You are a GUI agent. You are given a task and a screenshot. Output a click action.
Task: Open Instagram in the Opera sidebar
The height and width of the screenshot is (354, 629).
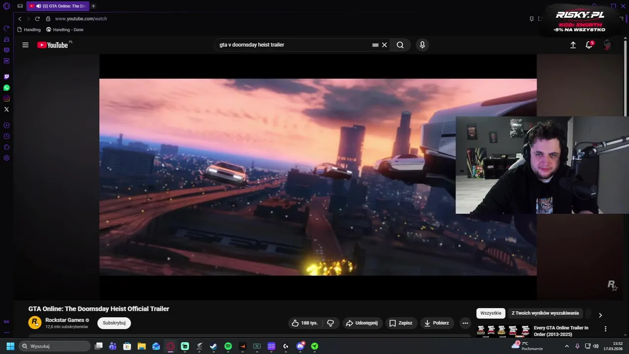click(6, 98)
